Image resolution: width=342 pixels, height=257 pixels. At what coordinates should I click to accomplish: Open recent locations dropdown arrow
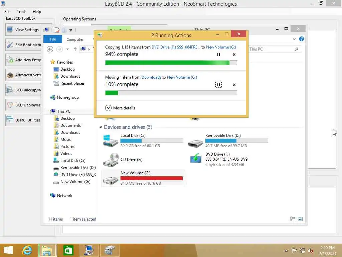pyautogui.click(x=67, y=49)
